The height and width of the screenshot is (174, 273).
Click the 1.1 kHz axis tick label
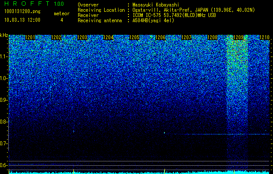tap(4, 57)
